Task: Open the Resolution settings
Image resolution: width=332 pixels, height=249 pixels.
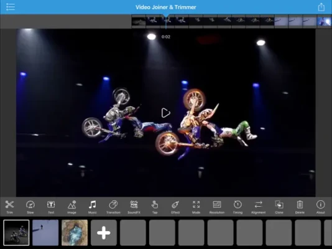Action: [x=217, y=207]
